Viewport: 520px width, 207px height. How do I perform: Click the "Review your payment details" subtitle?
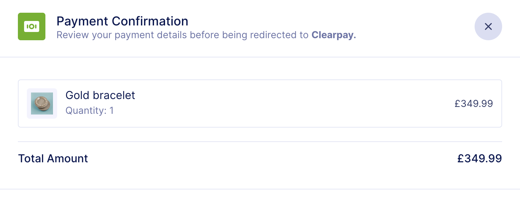[x=182, y=35]
